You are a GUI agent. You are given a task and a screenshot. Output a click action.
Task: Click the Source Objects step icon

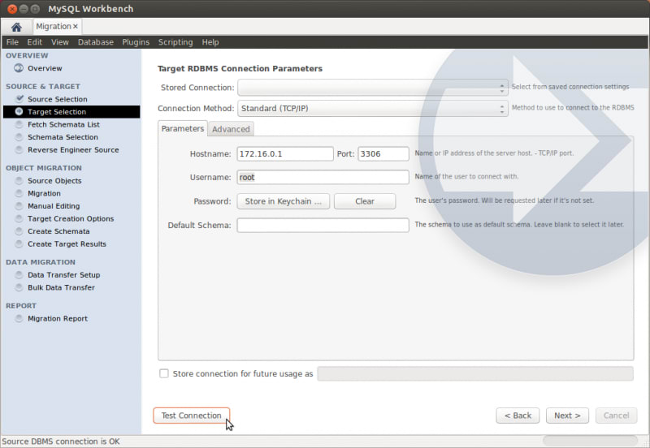point(19,181)
